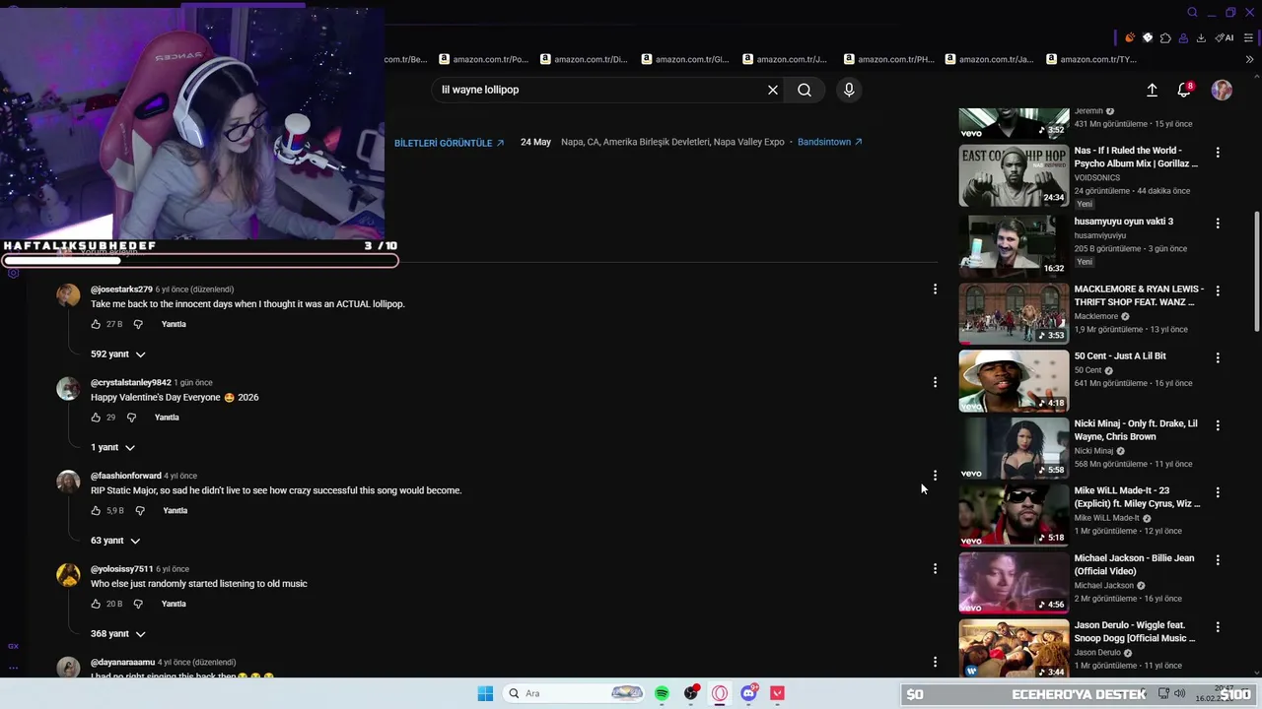This screenshot has width=1262, height=709.
Task: Open Macklemore Thrift Shop video thumbnail
Action: click(x=1014, y=313)
